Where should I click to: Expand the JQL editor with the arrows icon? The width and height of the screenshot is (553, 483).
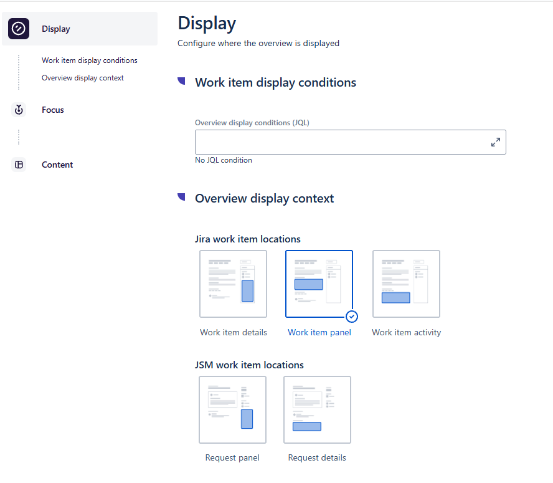pos(495,142)
